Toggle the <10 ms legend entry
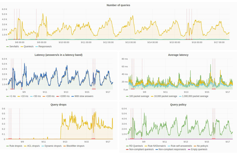The image size is (237, 153). [24, 96]
